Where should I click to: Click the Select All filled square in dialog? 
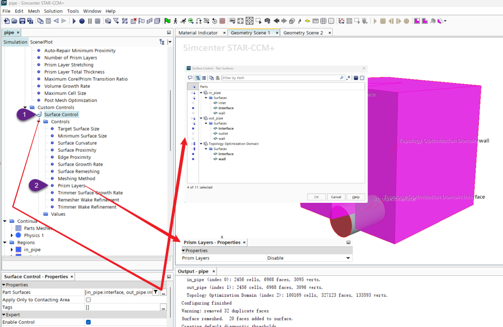tap(356, 78)
